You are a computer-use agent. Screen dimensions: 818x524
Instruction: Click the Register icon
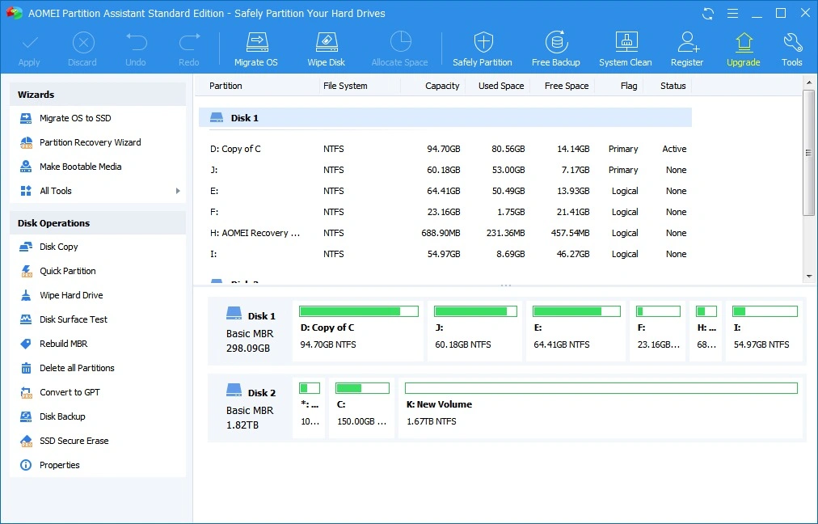pos(687,49)
